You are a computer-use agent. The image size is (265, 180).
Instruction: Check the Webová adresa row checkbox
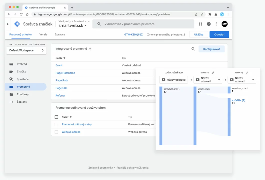pos(56,132)
